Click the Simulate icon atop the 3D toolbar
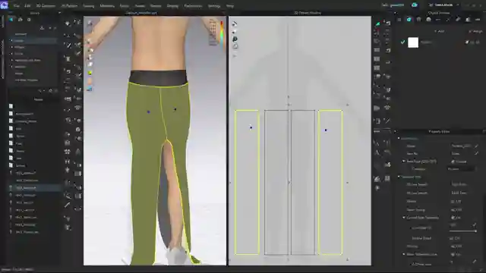Screen dimensions: 486x273 click(68, 24)
